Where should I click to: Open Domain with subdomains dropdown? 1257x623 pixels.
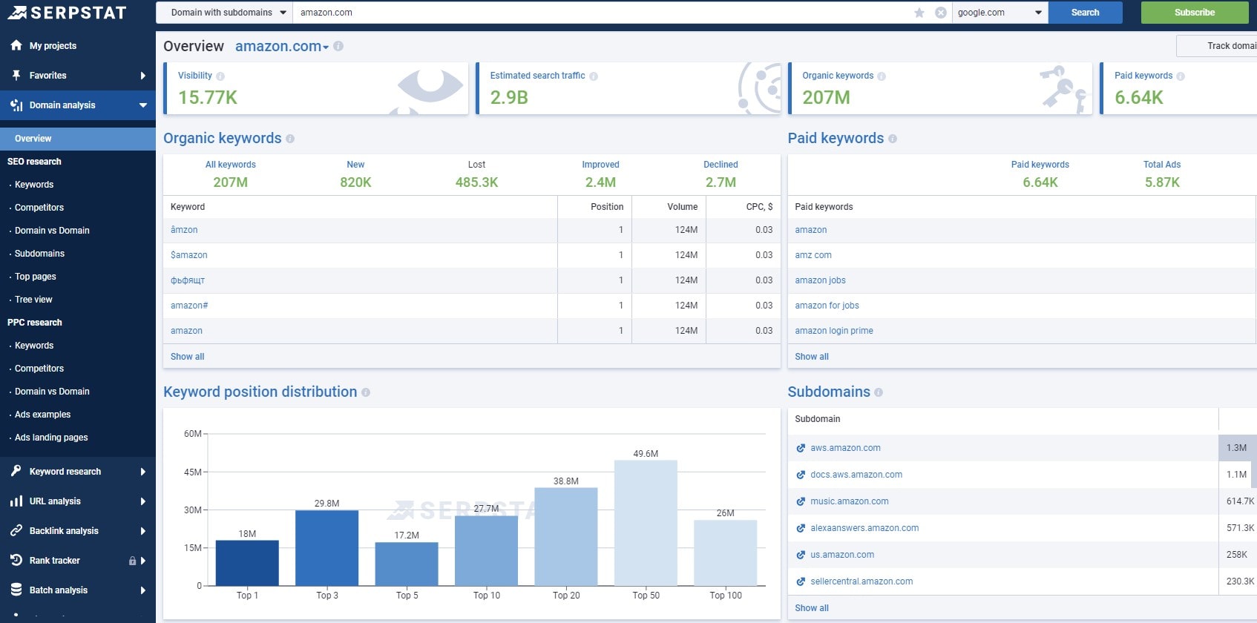click(x=224, y=13)
